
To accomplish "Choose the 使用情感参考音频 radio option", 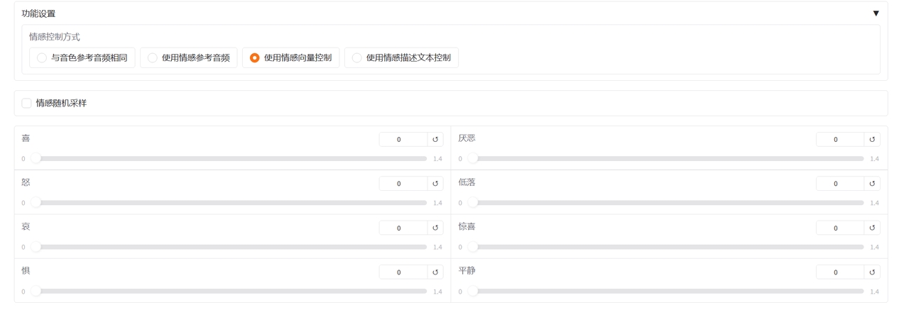I will click(x=153, y=58).
